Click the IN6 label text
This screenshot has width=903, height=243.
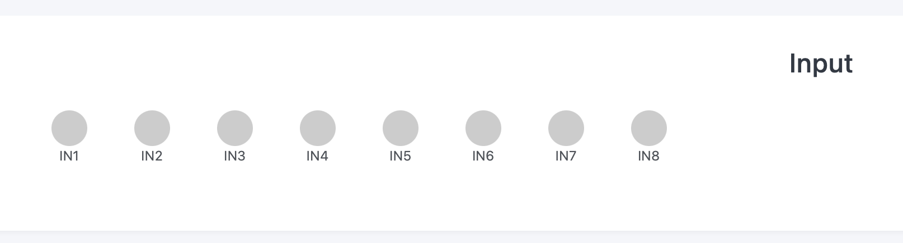[483, 157]
